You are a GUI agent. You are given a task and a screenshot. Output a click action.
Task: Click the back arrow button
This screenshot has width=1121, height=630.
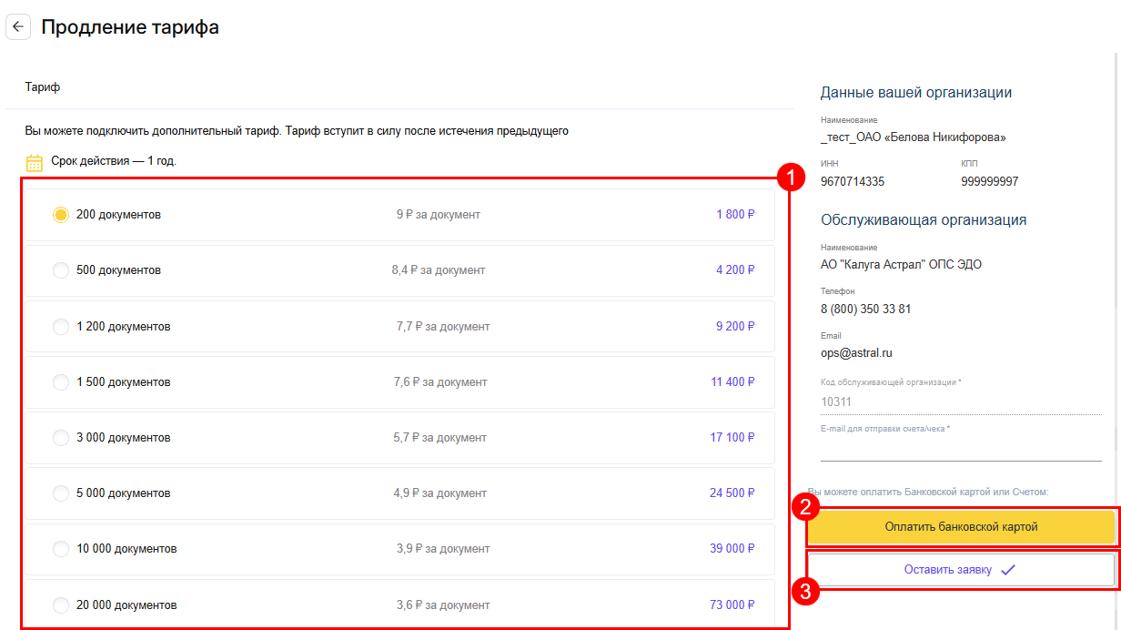(x=18, y=27)
